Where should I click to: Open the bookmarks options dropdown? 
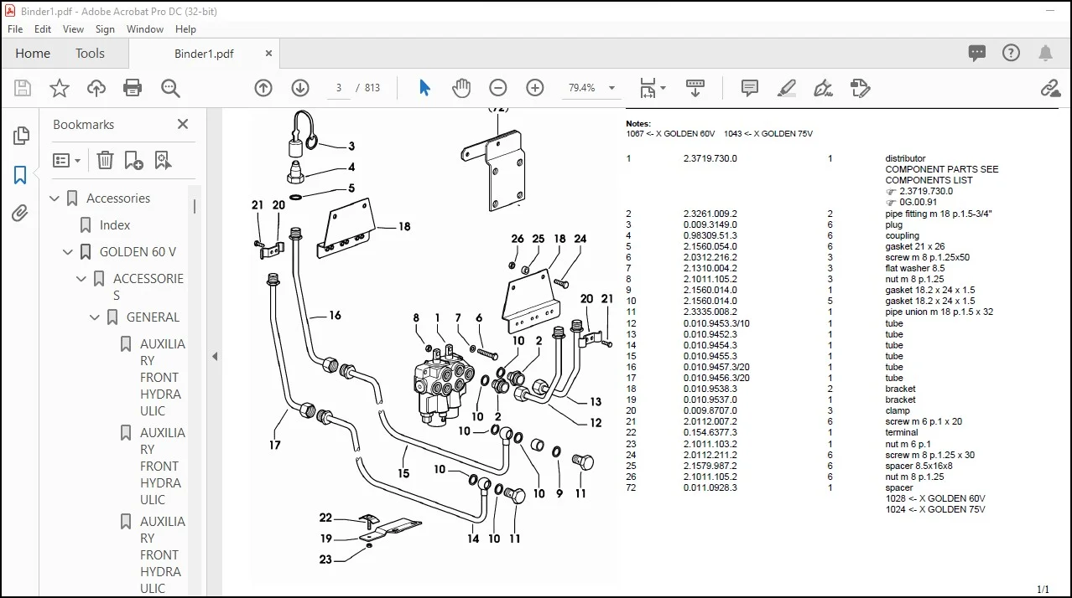point(67,160)
